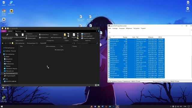Image resolution: width=192 pixels, height=108 pixels.
Task: Open the Настройки menu in WinRAR
Action: [136, 28]
